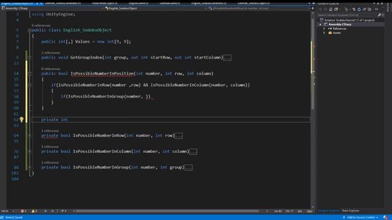Navigate forward arrow in editor footer
This screenshot has height=220, width=392.
[x=52, y=211]
